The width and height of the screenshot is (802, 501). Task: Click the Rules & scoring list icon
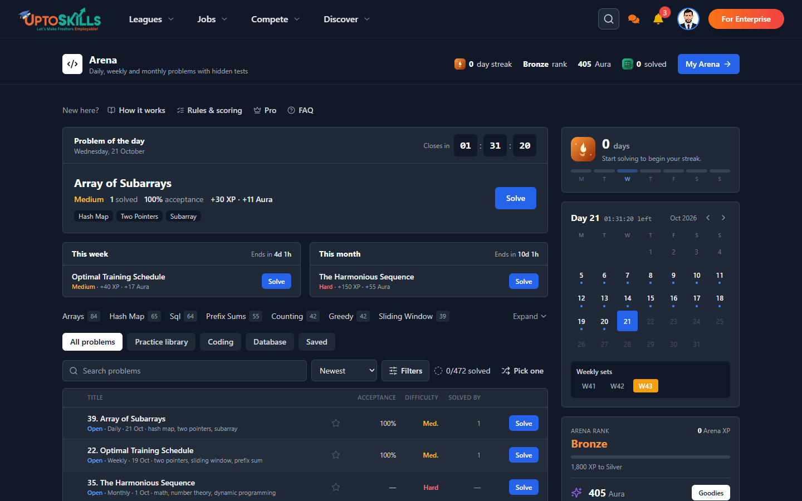180,110
